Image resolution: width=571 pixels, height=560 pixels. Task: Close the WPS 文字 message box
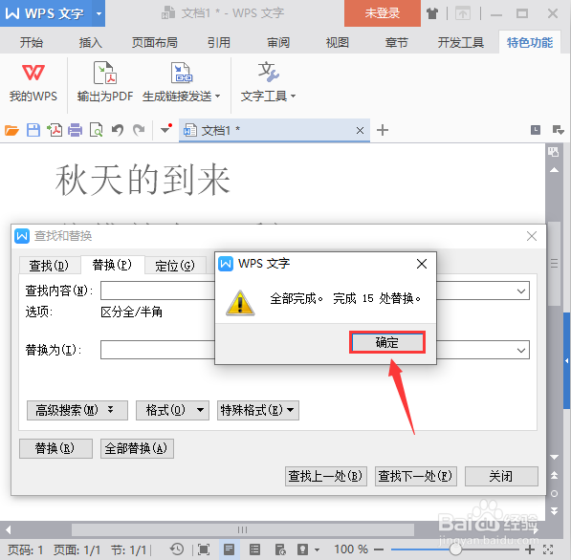point(422,264)
